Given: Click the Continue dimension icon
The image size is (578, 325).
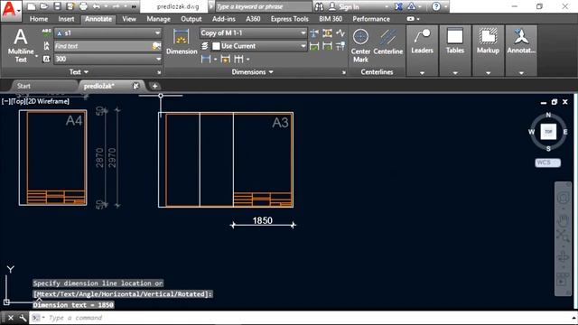Looking at the screenshot, I should tap(238, 59).
